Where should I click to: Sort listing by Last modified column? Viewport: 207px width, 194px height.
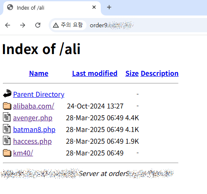95,73
